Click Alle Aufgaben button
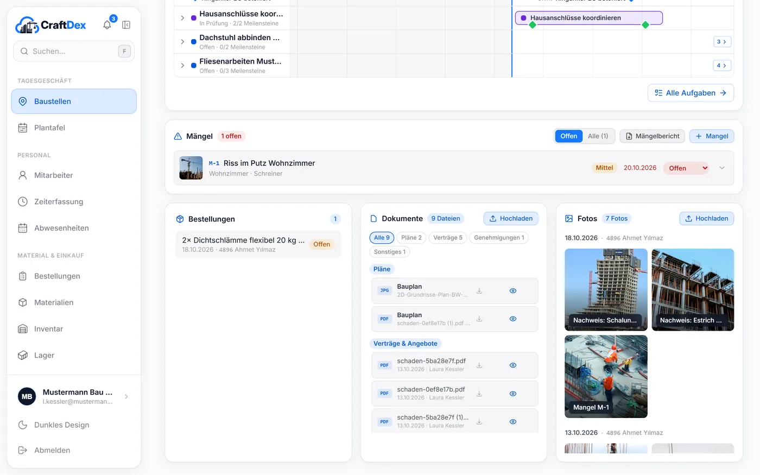The image size is (760, 475). click(x=691, y=93)
